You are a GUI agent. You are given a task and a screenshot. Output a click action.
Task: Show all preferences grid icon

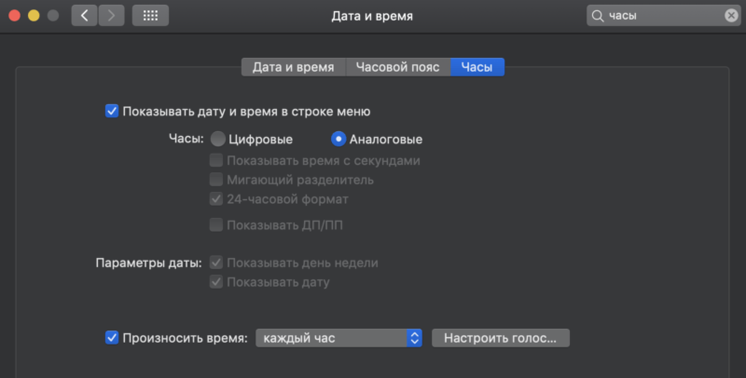(150, 16)
